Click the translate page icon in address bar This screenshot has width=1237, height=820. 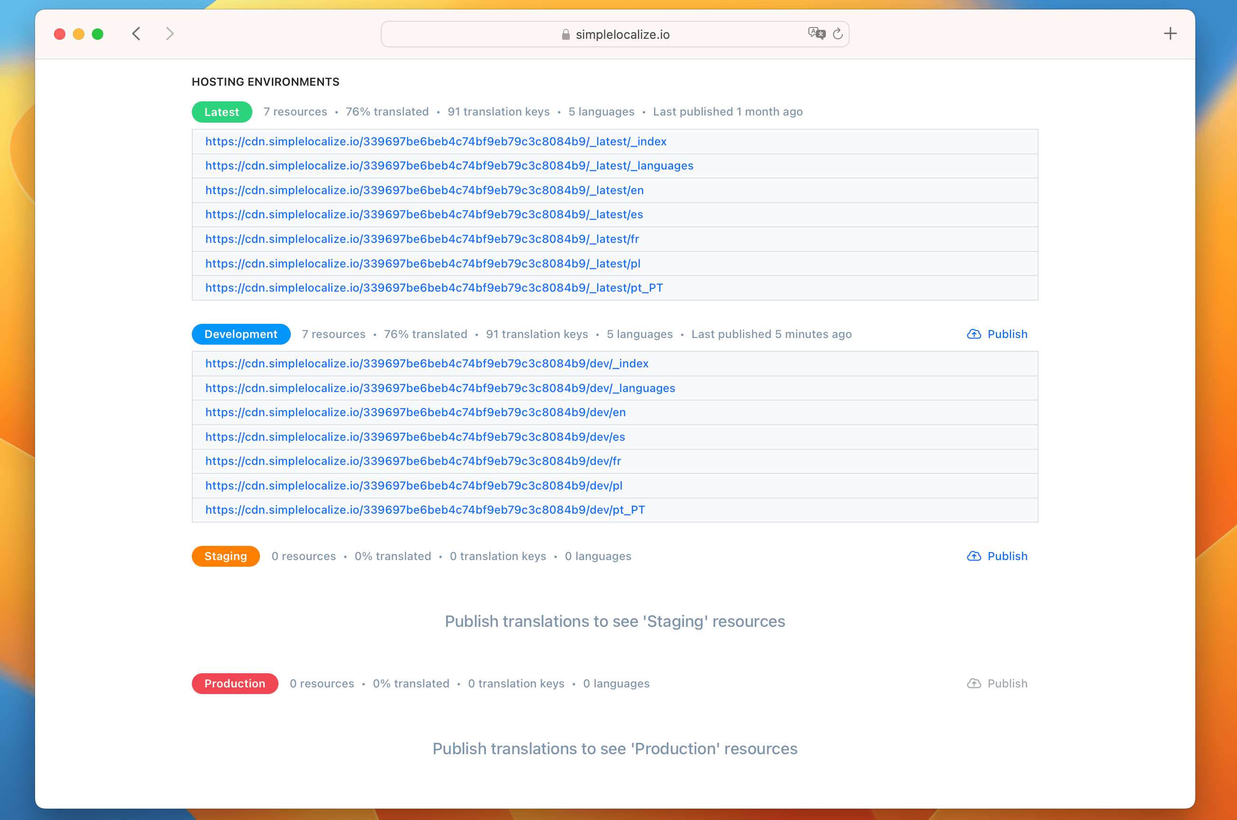click(816, 34)
